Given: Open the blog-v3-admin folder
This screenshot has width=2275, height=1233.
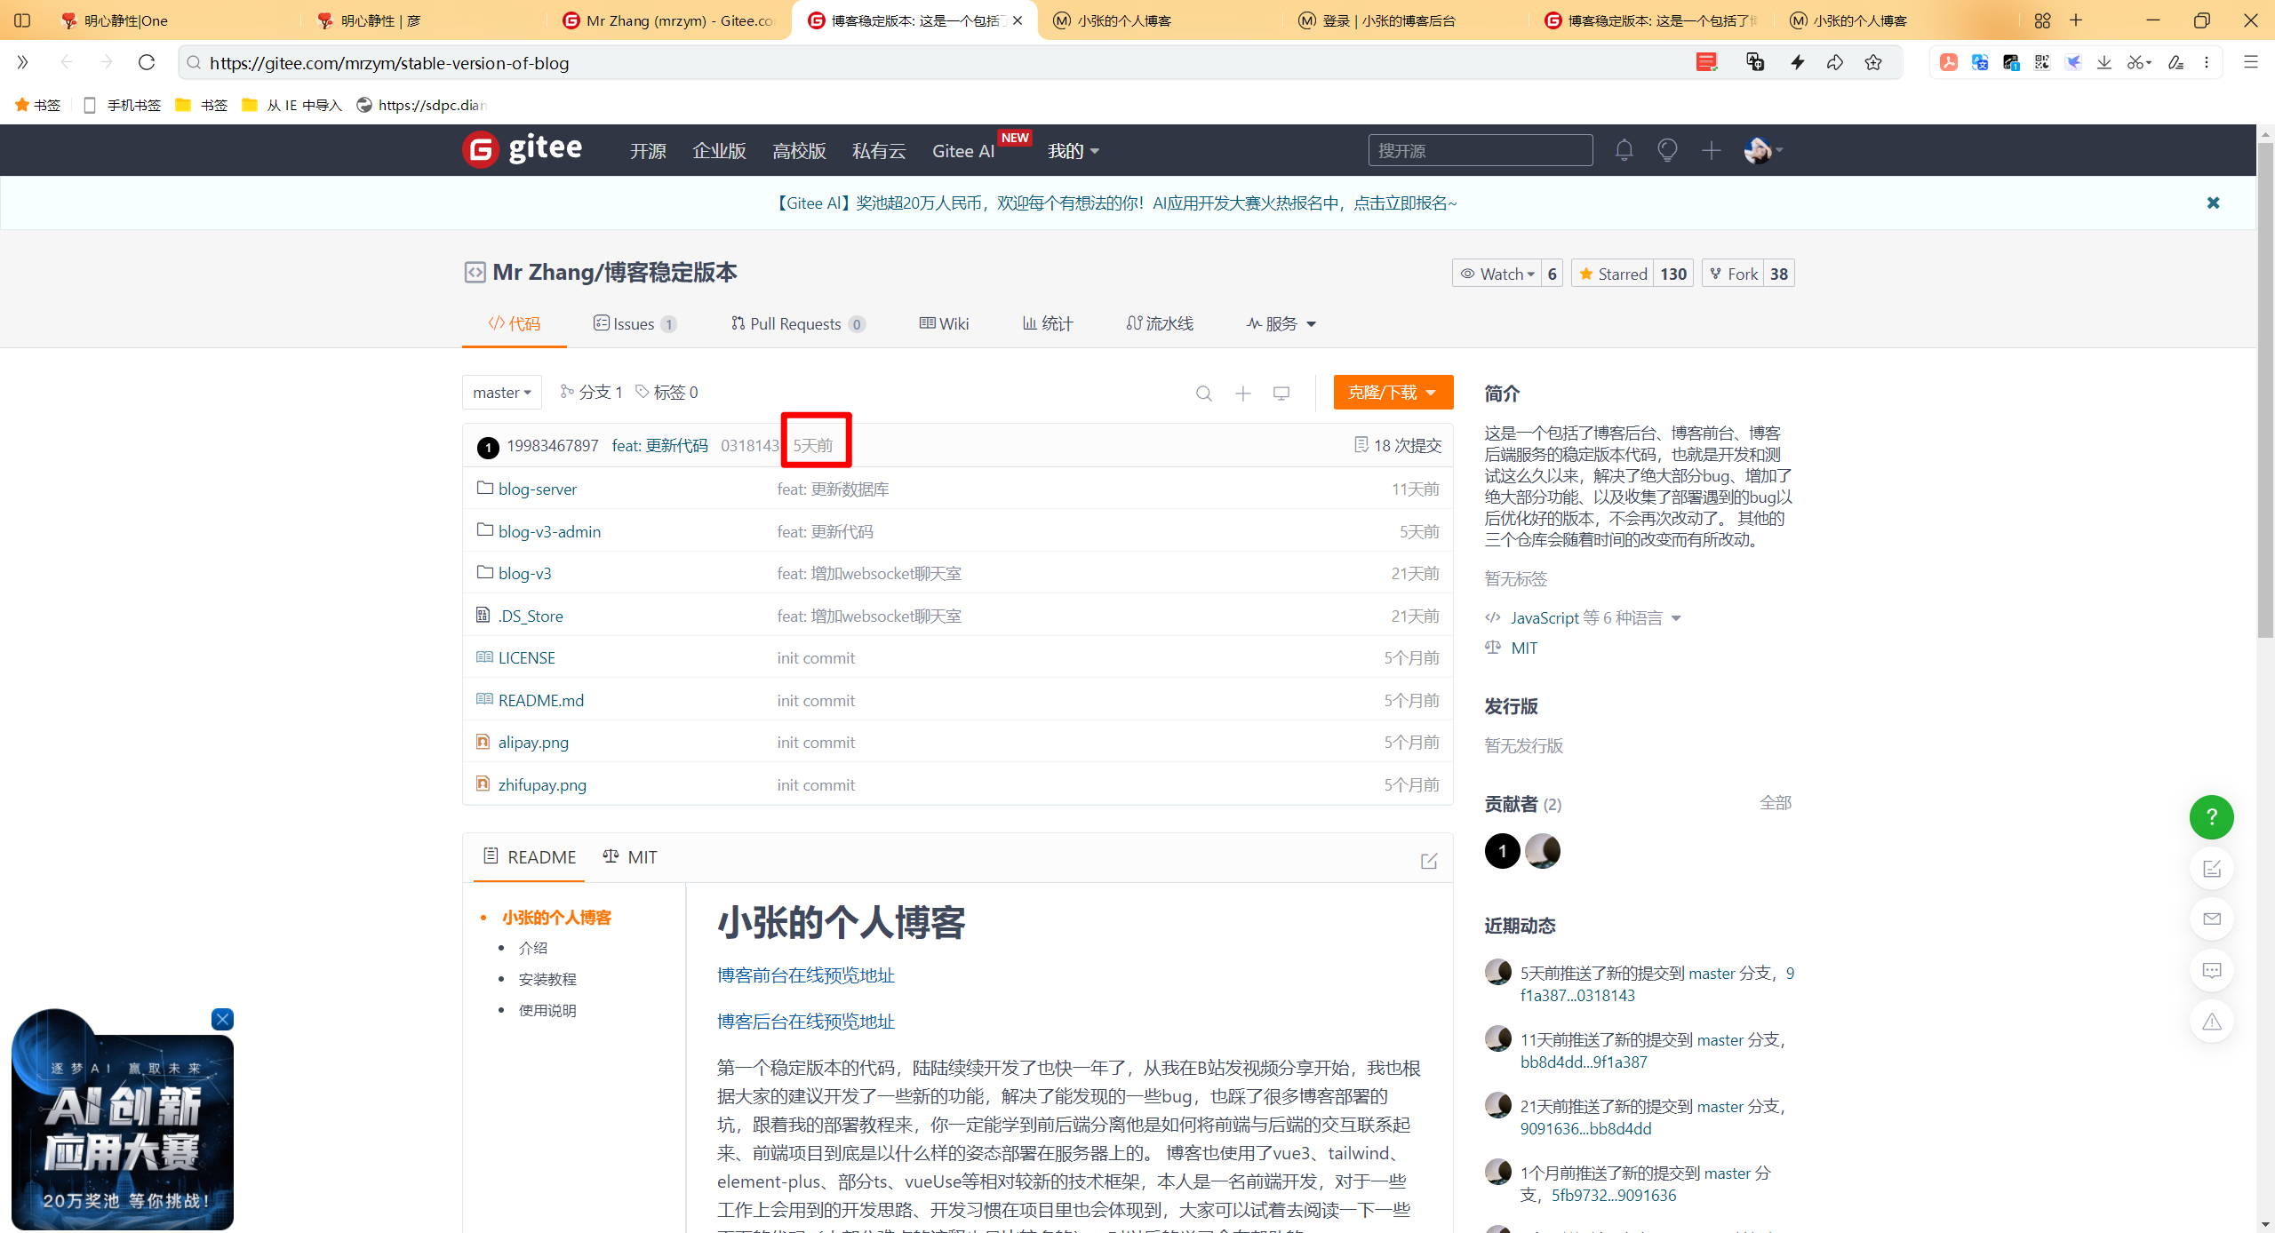Looking at the screenshot, I should [549, 532].
